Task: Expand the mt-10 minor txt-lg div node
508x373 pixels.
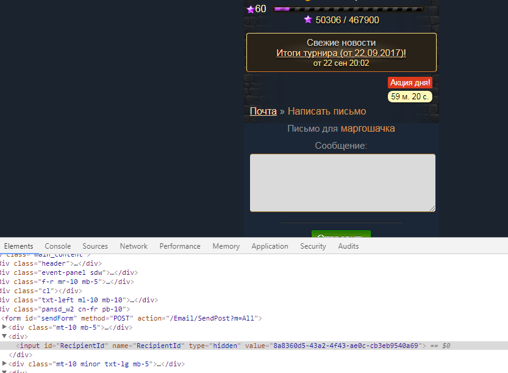Action: tap(5, 364)
